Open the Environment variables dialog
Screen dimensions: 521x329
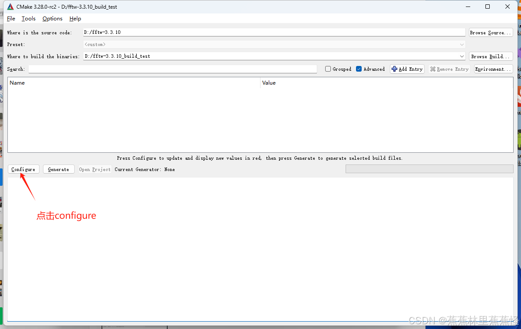click(x=493, y=69)
